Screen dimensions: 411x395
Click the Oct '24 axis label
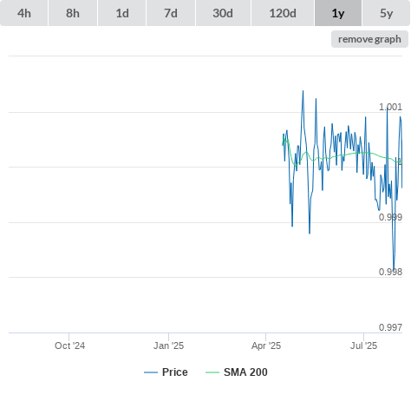point(69,346)
